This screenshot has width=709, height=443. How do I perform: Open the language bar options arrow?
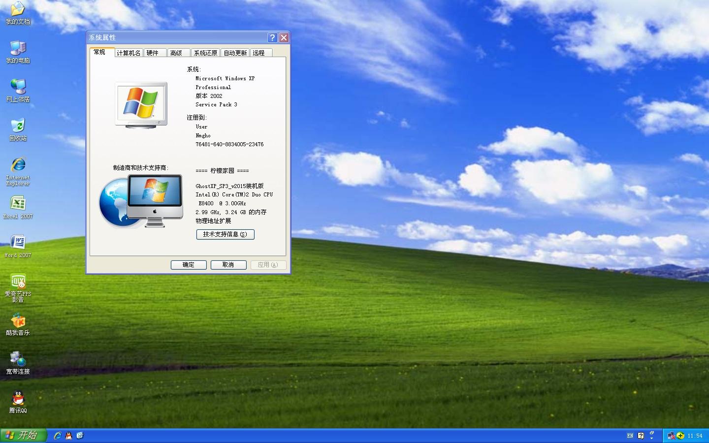point(652,438)
